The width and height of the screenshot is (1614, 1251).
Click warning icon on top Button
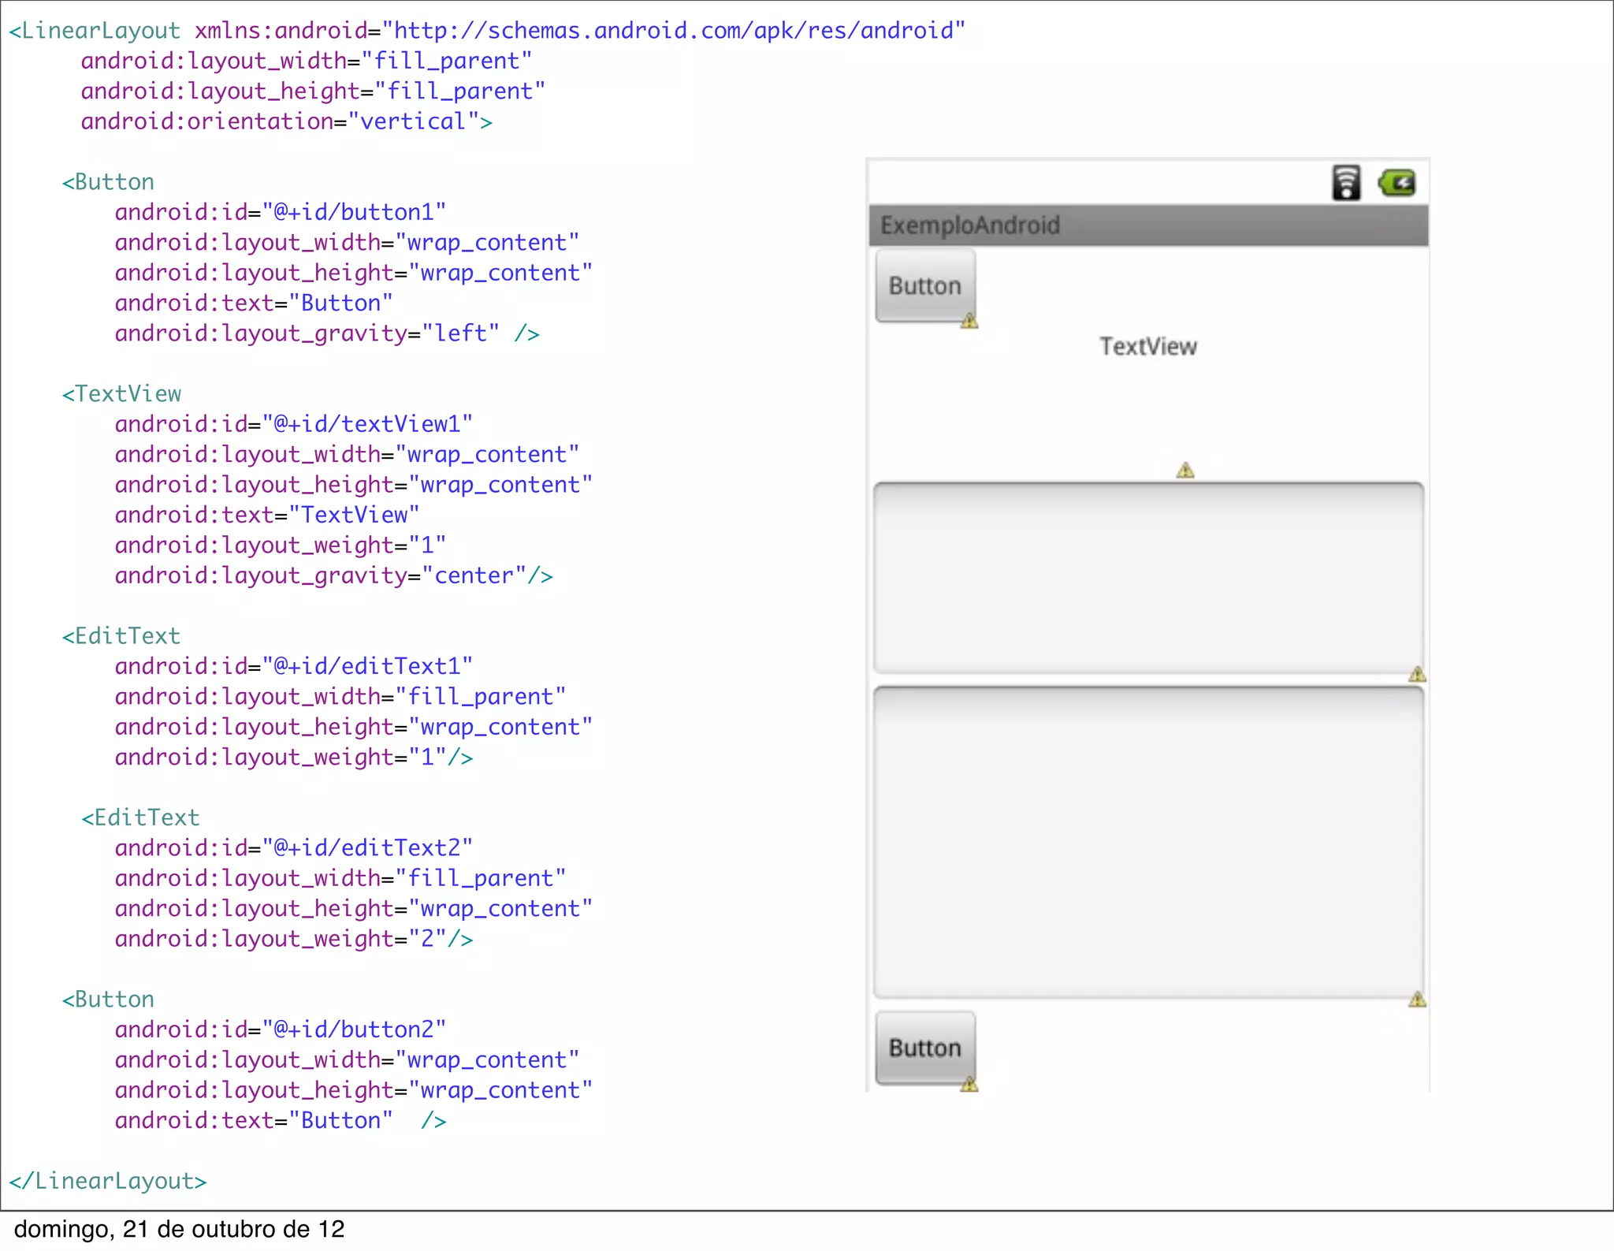click(x=969, y=321)
